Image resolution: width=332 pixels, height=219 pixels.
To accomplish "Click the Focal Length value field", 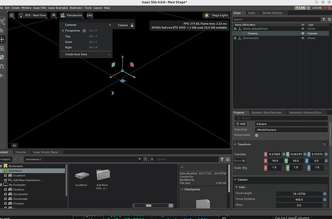I will 299,194.
